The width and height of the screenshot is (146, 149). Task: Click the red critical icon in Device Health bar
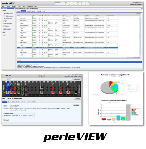(66, 3)
